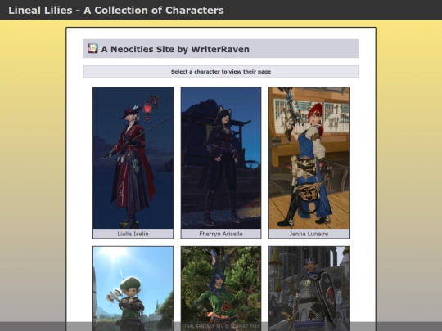Click the Fherryn Ariselle name label

pyautogui.click(x=221, y=234)
